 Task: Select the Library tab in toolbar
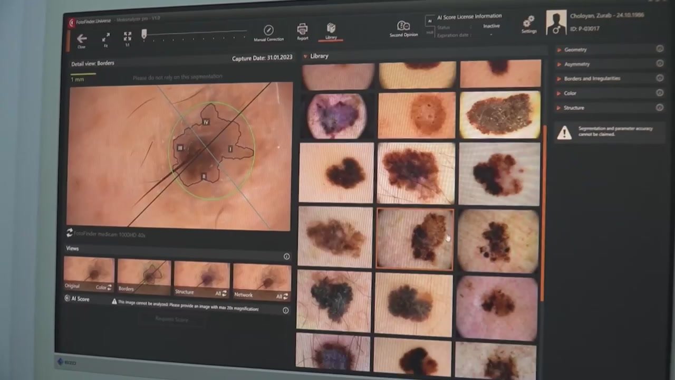(x=331, y=29)
